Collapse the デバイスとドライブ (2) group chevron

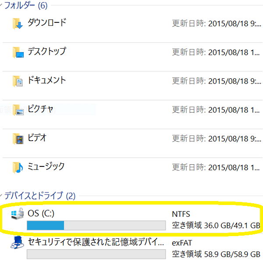pyautogui.click(x=1, y=196)
